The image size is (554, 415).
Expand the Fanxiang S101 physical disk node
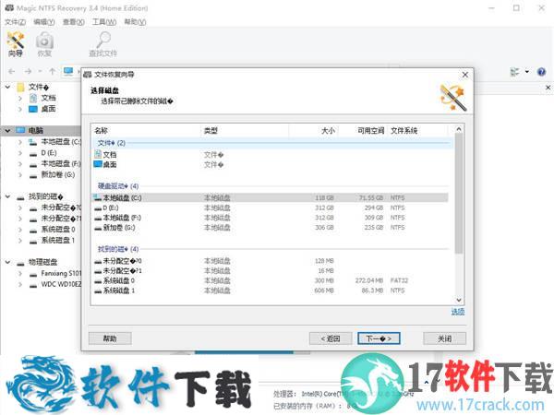click(19, 273)
